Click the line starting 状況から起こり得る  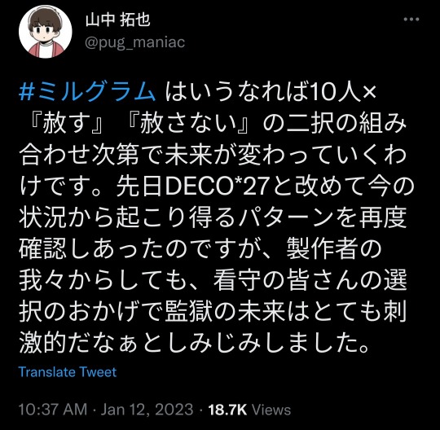213,217
